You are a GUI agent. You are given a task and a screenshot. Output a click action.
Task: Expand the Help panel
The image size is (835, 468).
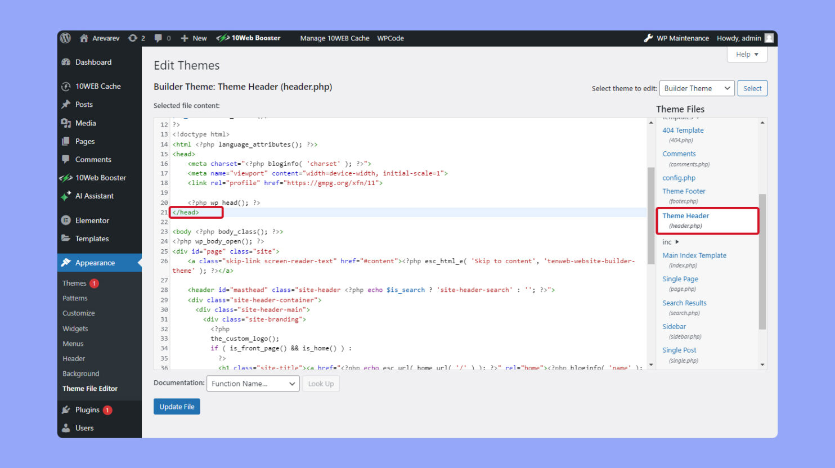click(x=747, y=54)
